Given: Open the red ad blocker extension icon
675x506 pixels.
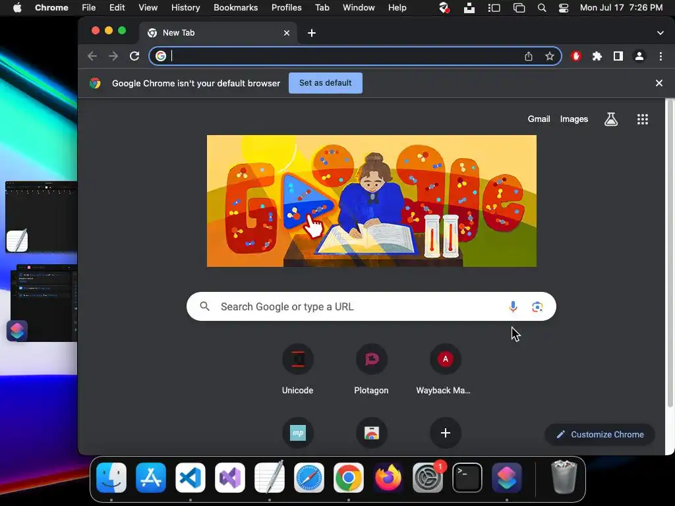Looking at the screenshot, I should click(x=576, y=56).
